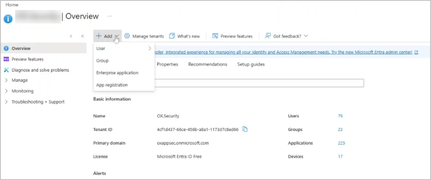Viewport: 431px width, 180px height.
Task: Expand the Manage section in sidebar
Action: tap(19, 80)
